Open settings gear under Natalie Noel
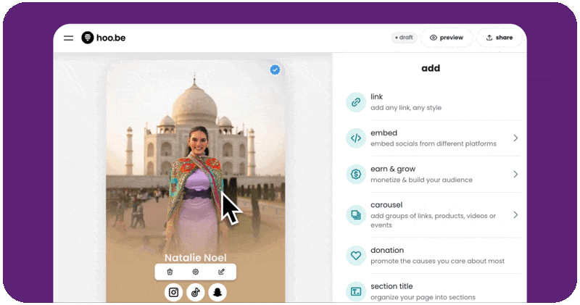Image resolution: width=580 pixels, height=305 pixels. pyautogui.click(x=195, y=272)
